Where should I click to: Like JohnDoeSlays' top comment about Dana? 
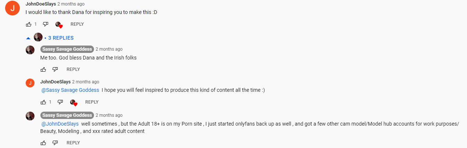(x=29, y=24)
